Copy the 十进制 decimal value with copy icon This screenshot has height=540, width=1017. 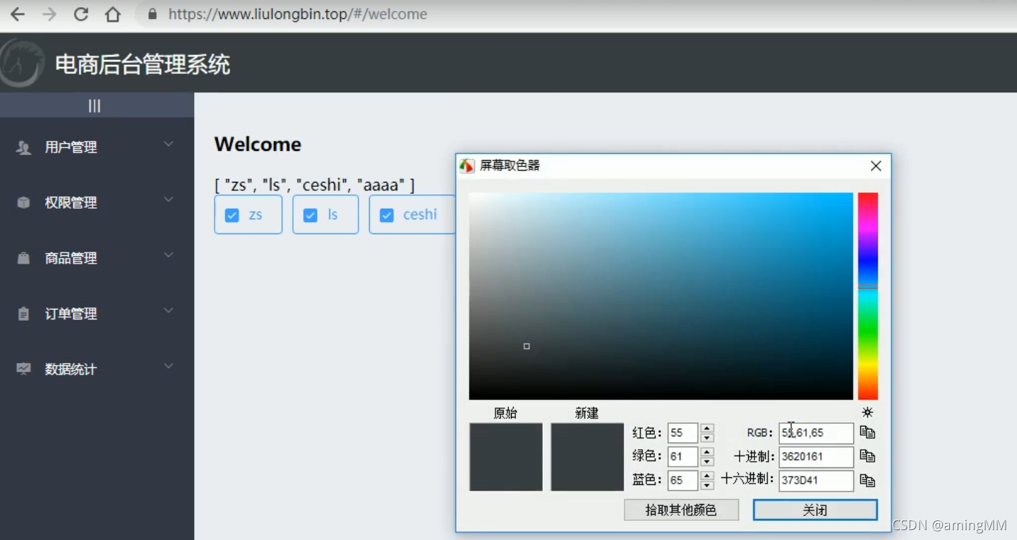pos(867,457)
